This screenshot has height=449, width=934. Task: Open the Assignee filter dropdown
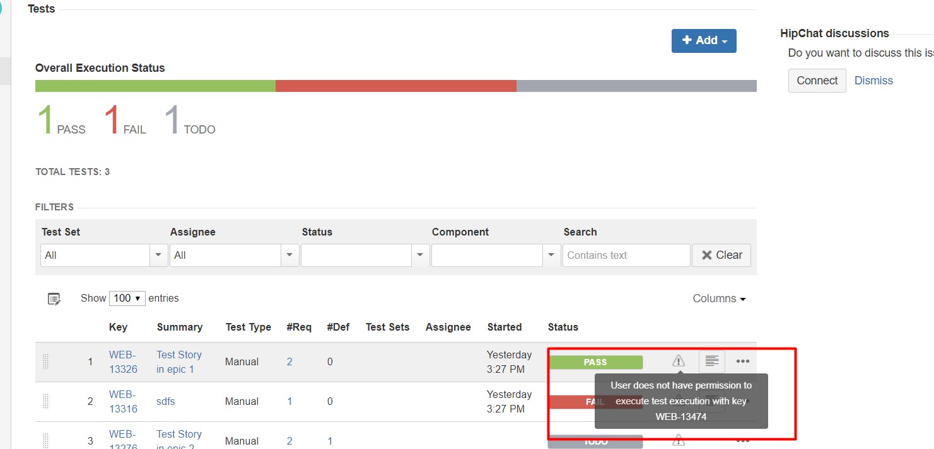pyautogui.click(x=289, y=255)
